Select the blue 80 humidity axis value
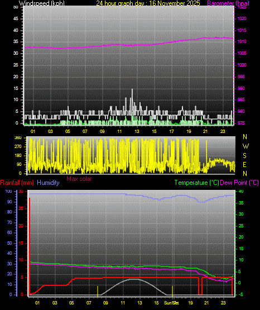 pyautogui.click(x=9, y=212)
